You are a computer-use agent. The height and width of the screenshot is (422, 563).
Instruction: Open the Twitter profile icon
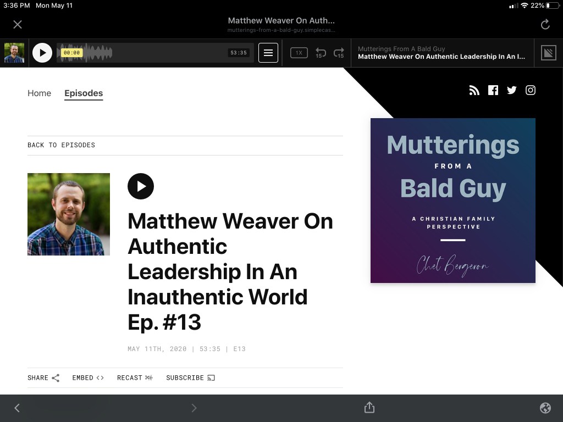click(512, 90)
